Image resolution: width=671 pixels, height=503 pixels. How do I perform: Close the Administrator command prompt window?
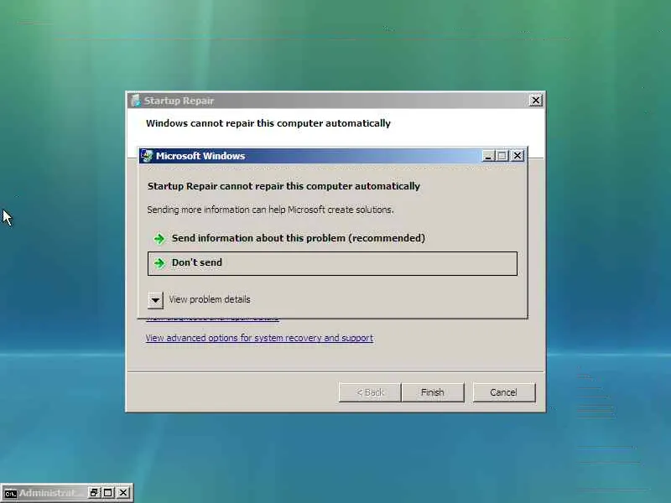coord(123,493)
